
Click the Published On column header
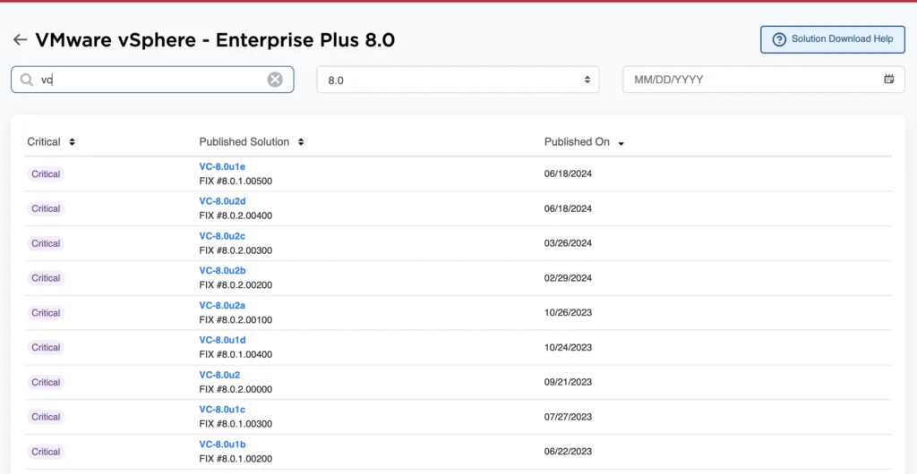pyautogui.click(x=577, y=142)
